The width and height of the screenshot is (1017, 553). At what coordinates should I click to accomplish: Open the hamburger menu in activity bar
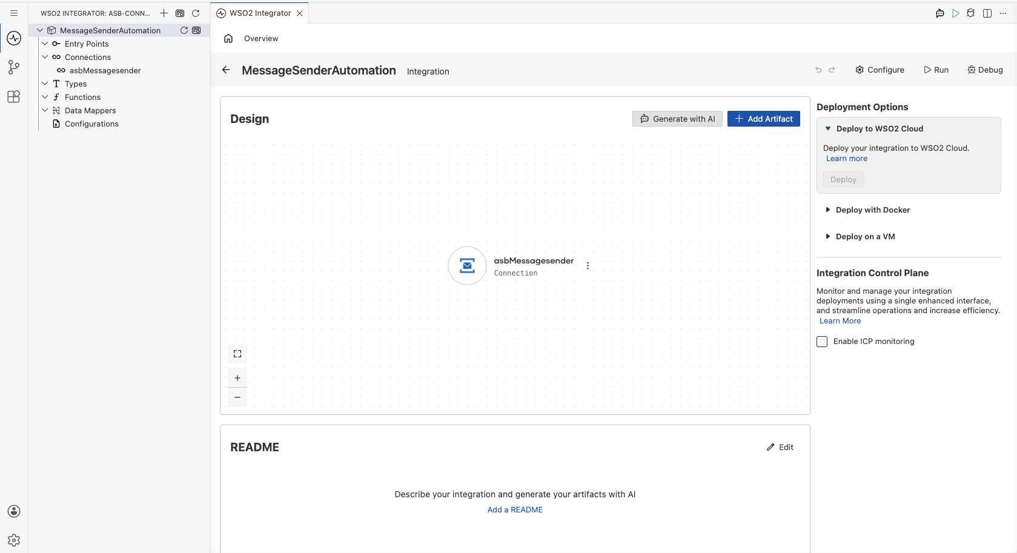tap(14, 13)
